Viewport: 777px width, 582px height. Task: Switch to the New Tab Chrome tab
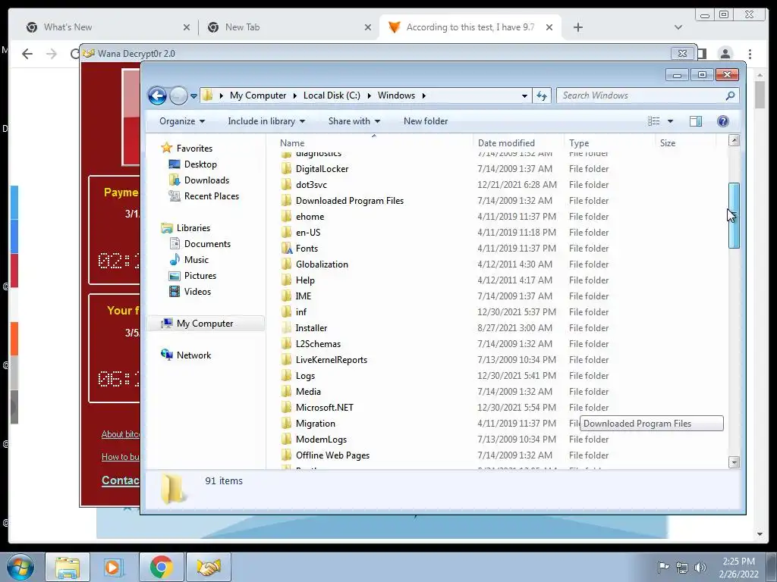point(289,27)
